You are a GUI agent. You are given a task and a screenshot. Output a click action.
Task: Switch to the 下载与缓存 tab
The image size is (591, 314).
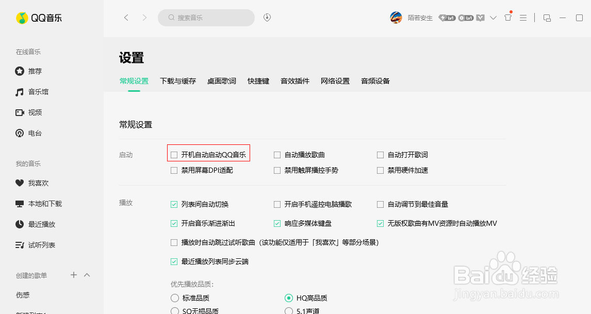pyautogui.click(x=178, y=81)
